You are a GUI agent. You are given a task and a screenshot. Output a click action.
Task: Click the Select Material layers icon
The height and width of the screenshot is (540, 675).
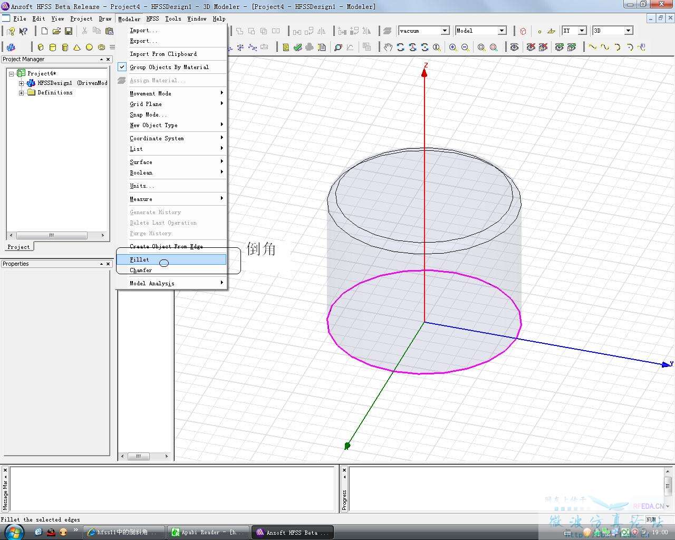[388, 31]
